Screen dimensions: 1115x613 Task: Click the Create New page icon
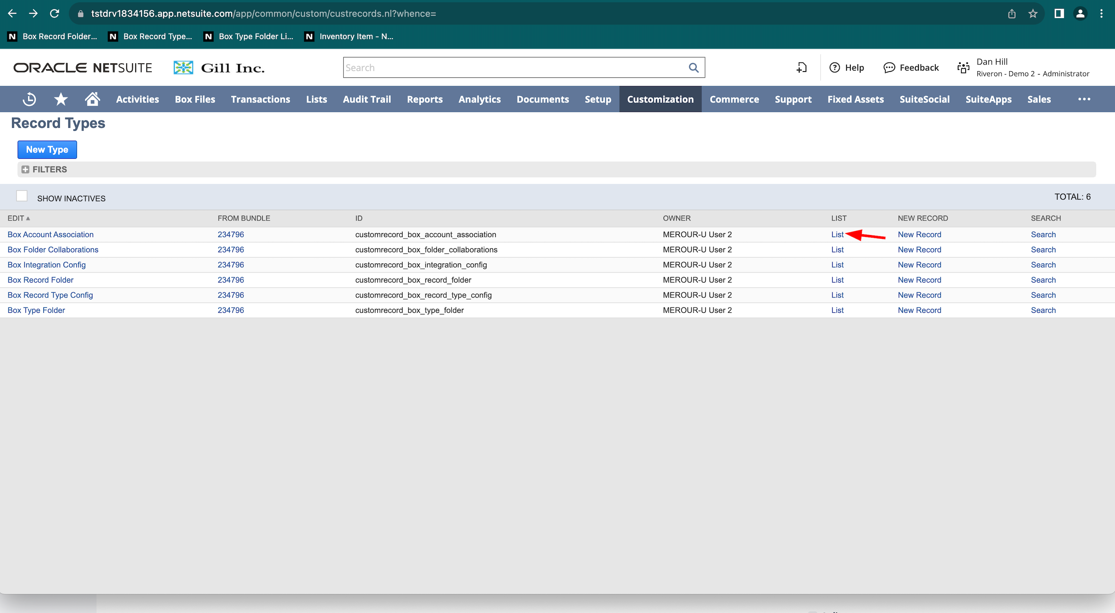pyautogui.click(x=802, y=68)
